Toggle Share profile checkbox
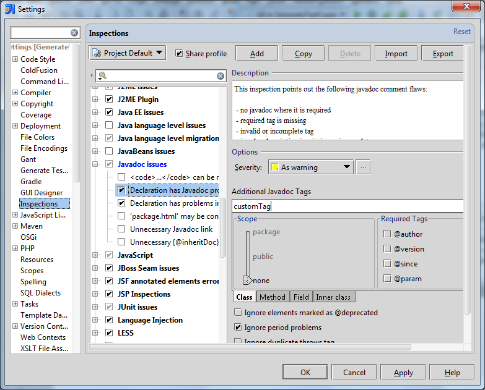 [x=179, y=53]
